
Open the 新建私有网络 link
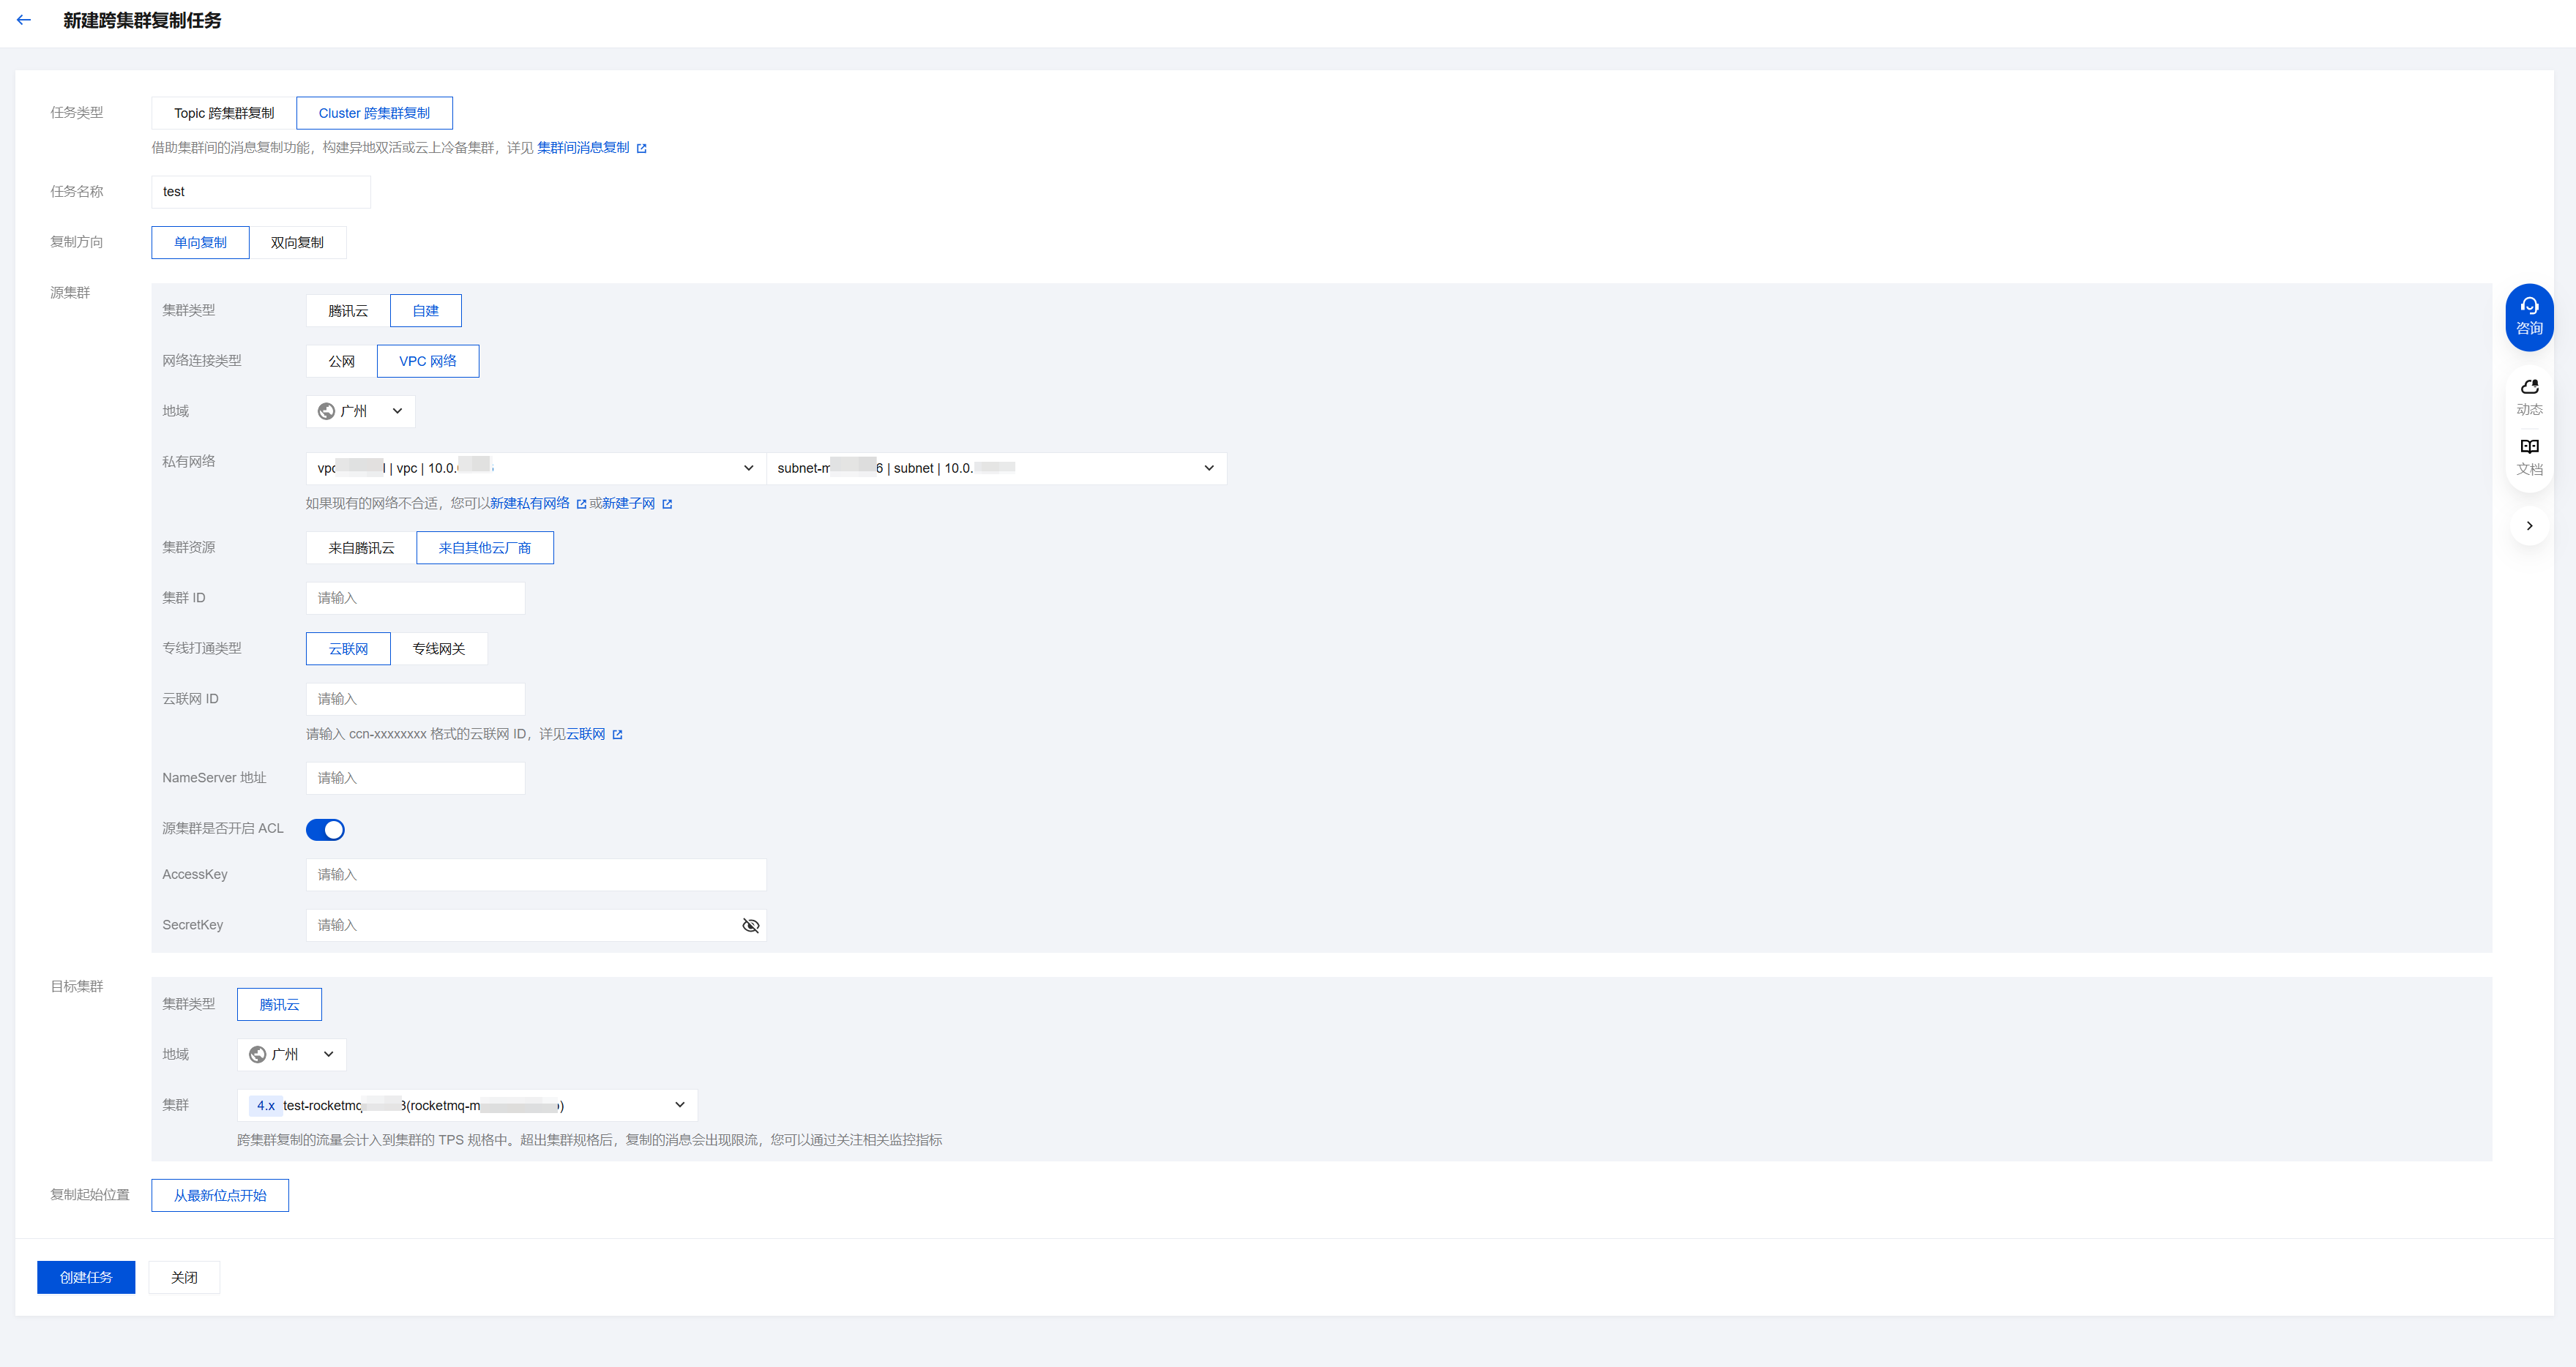point(530,504)
